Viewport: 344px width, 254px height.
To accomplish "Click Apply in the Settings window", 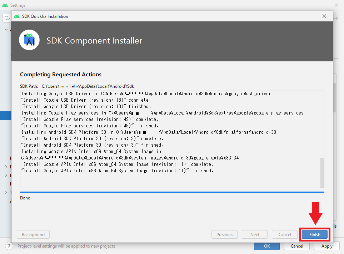I will (x=327, y=246).
